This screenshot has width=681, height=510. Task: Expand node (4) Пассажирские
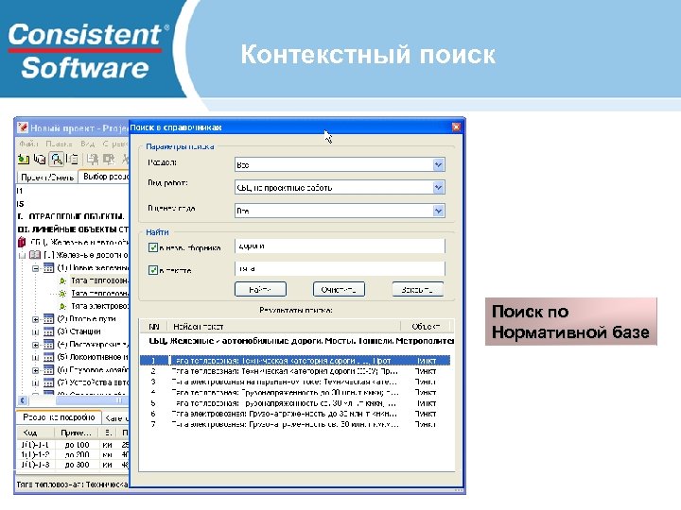point(36,345)
